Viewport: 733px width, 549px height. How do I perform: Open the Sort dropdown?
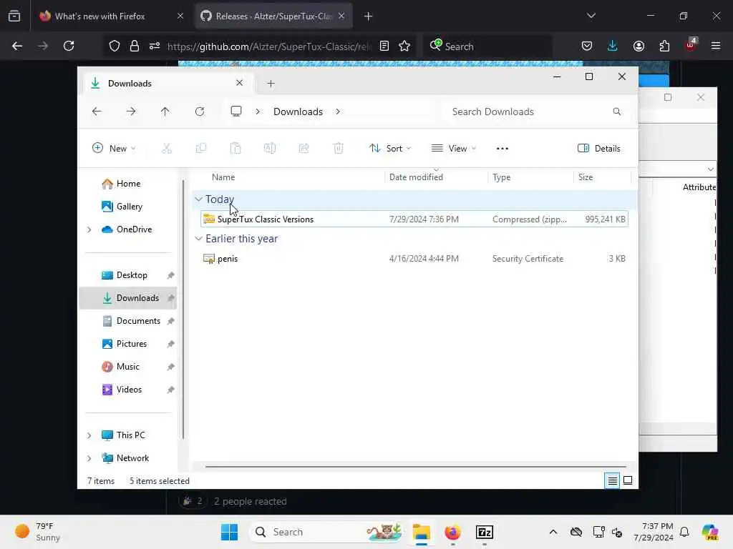pos(390,149)
